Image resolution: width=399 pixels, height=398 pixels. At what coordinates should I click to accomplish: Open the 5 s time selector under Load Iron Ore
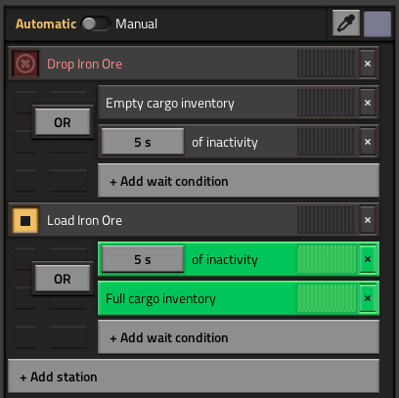(x=143, y=259)
